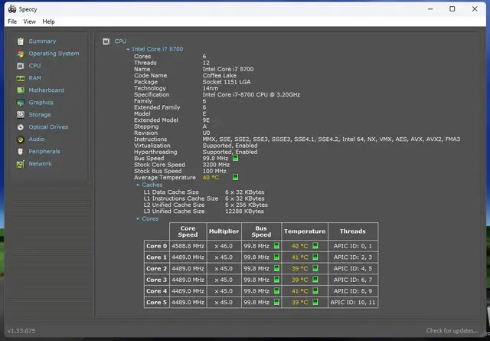Open the Graphics section icon
Image resolution: width=490 pixels, height=341 pixels.
pos(20,103)
